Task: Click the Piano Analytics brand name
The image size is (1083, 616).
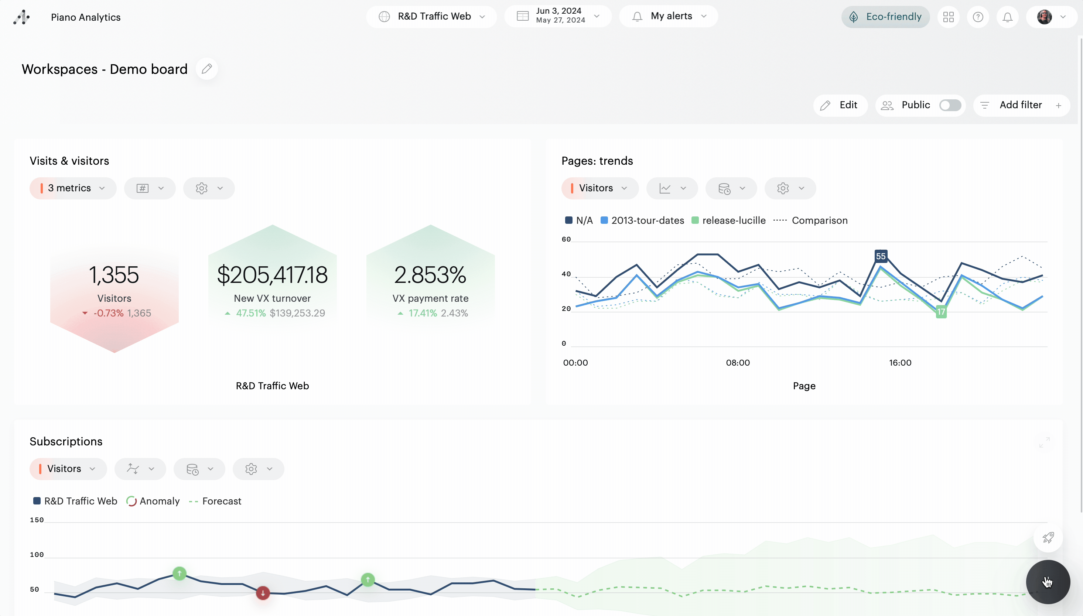Action: 86,17
